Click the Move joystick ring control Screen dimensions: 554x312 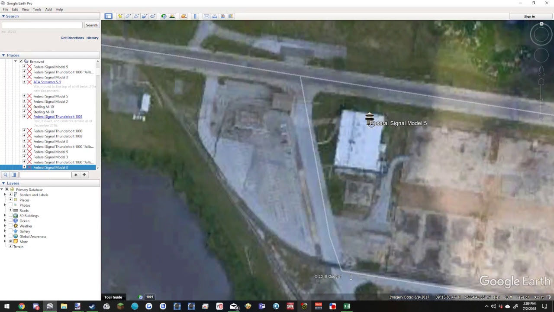point(541,55)
